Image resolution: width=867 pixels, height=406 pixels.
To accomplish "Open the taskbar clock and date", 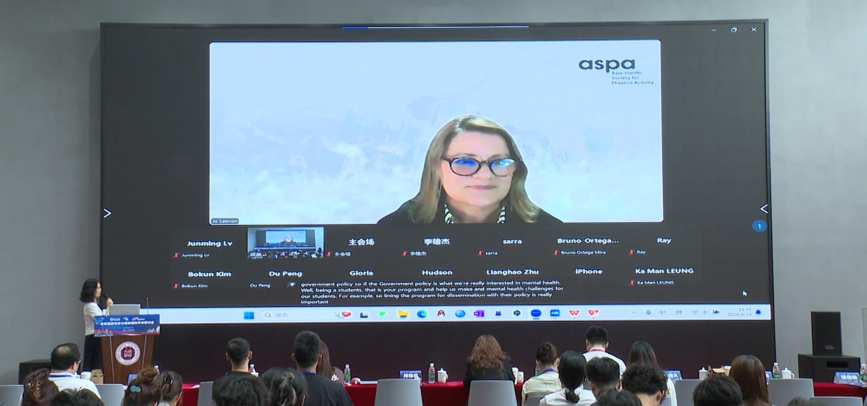I will [x=739, y=312].
